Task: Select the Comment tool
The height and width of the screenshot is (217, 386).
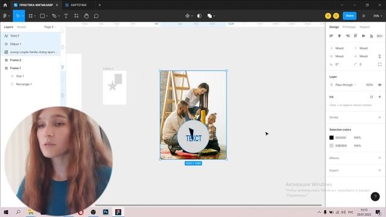Action: pos(96,16)
